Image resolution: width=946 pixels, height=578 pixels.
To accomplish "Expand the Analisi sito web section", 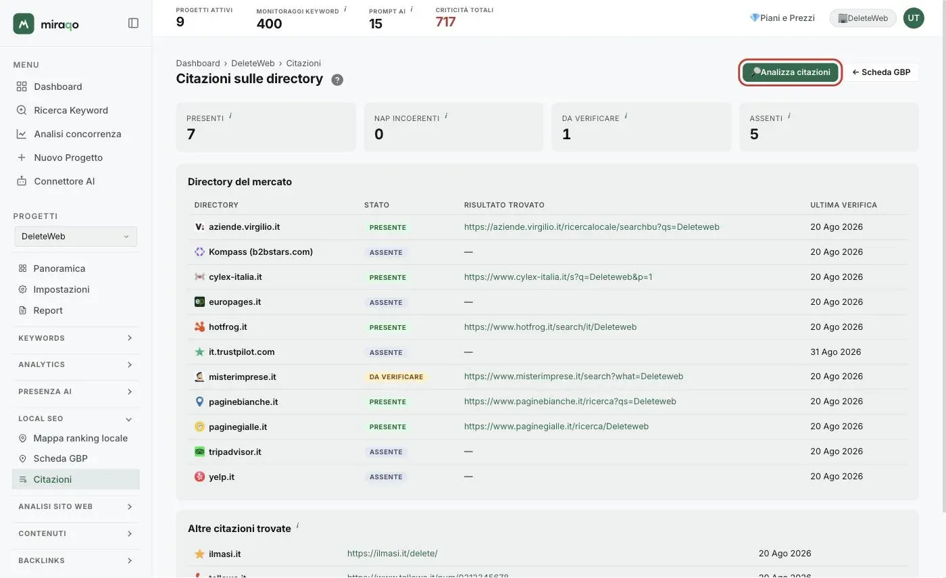I will pyautogui.click(x=76, y=506).
